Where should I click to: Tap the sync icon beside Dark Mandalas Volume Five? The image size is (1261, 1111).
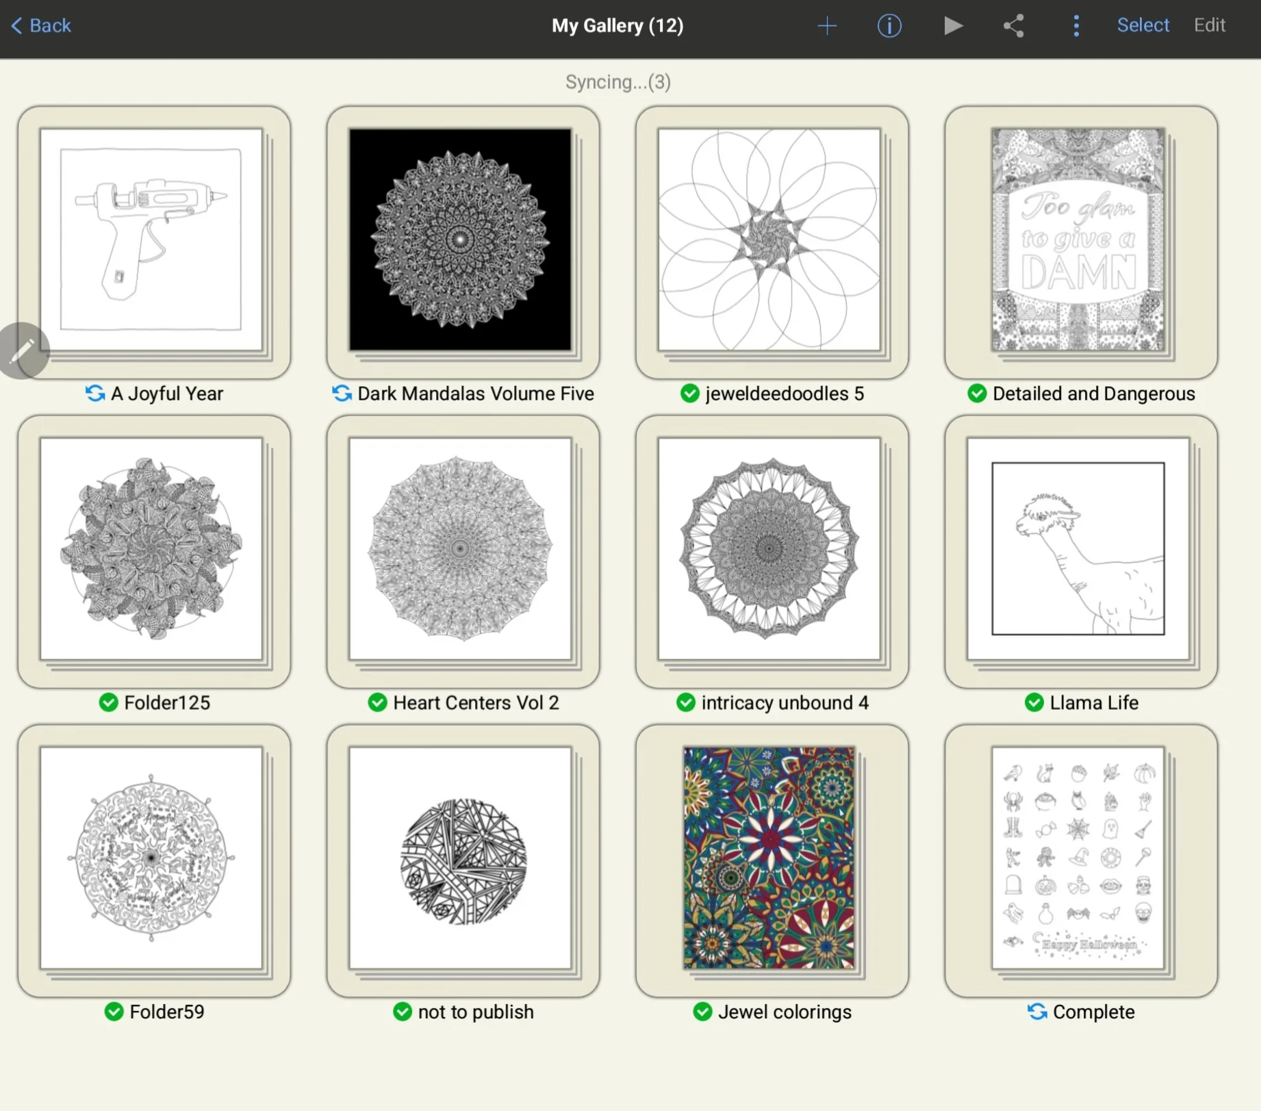(x=342, y=394)
